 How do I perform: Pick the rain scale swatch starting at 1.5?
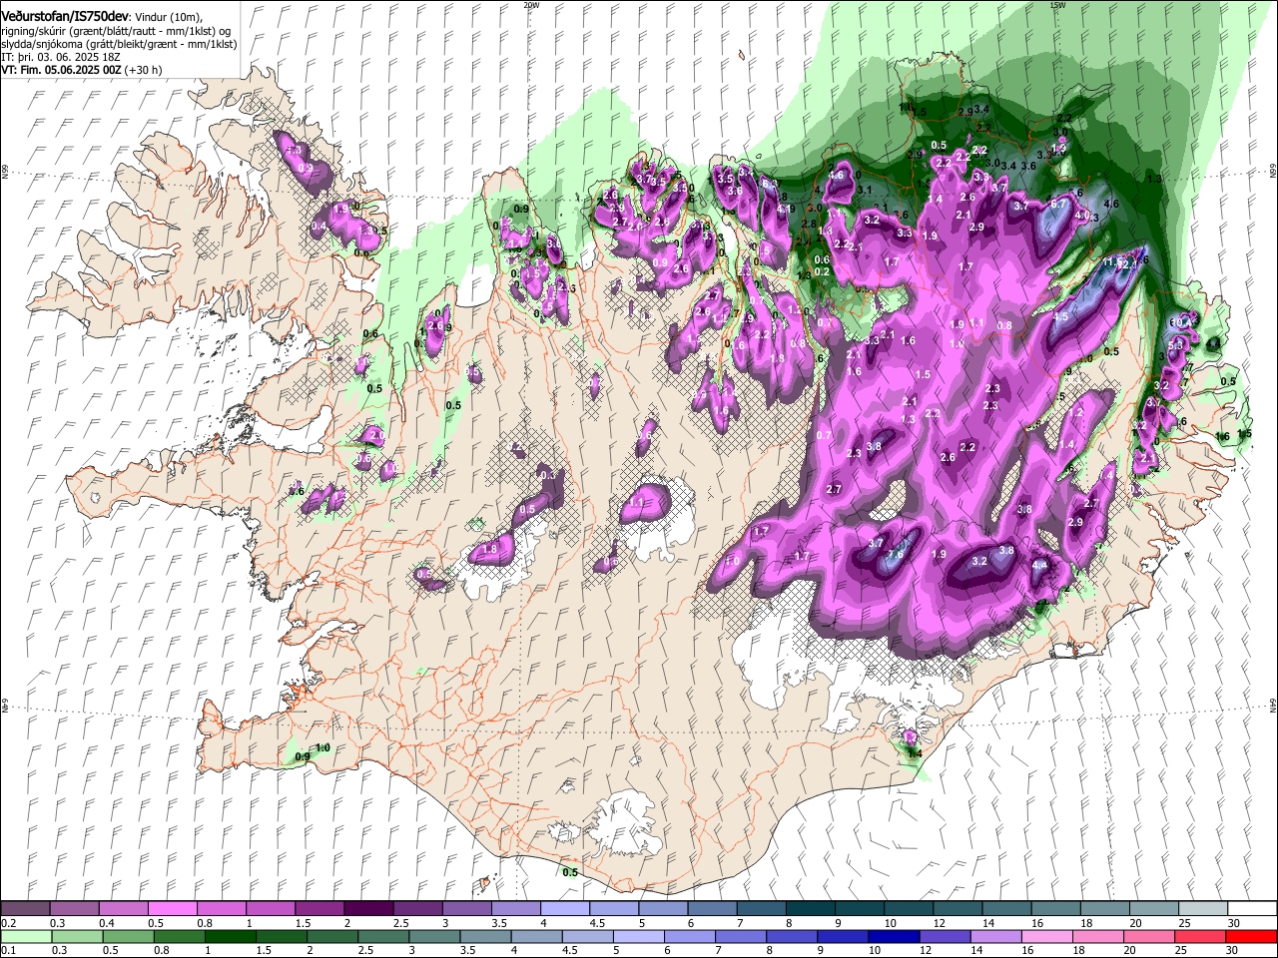coord(281,936)
